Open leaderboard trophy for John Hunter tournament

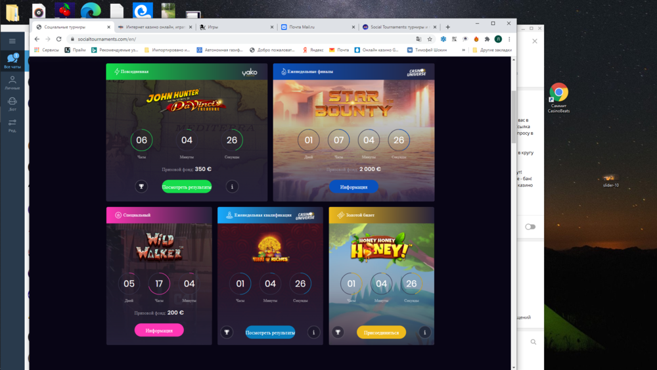(141, 187)
